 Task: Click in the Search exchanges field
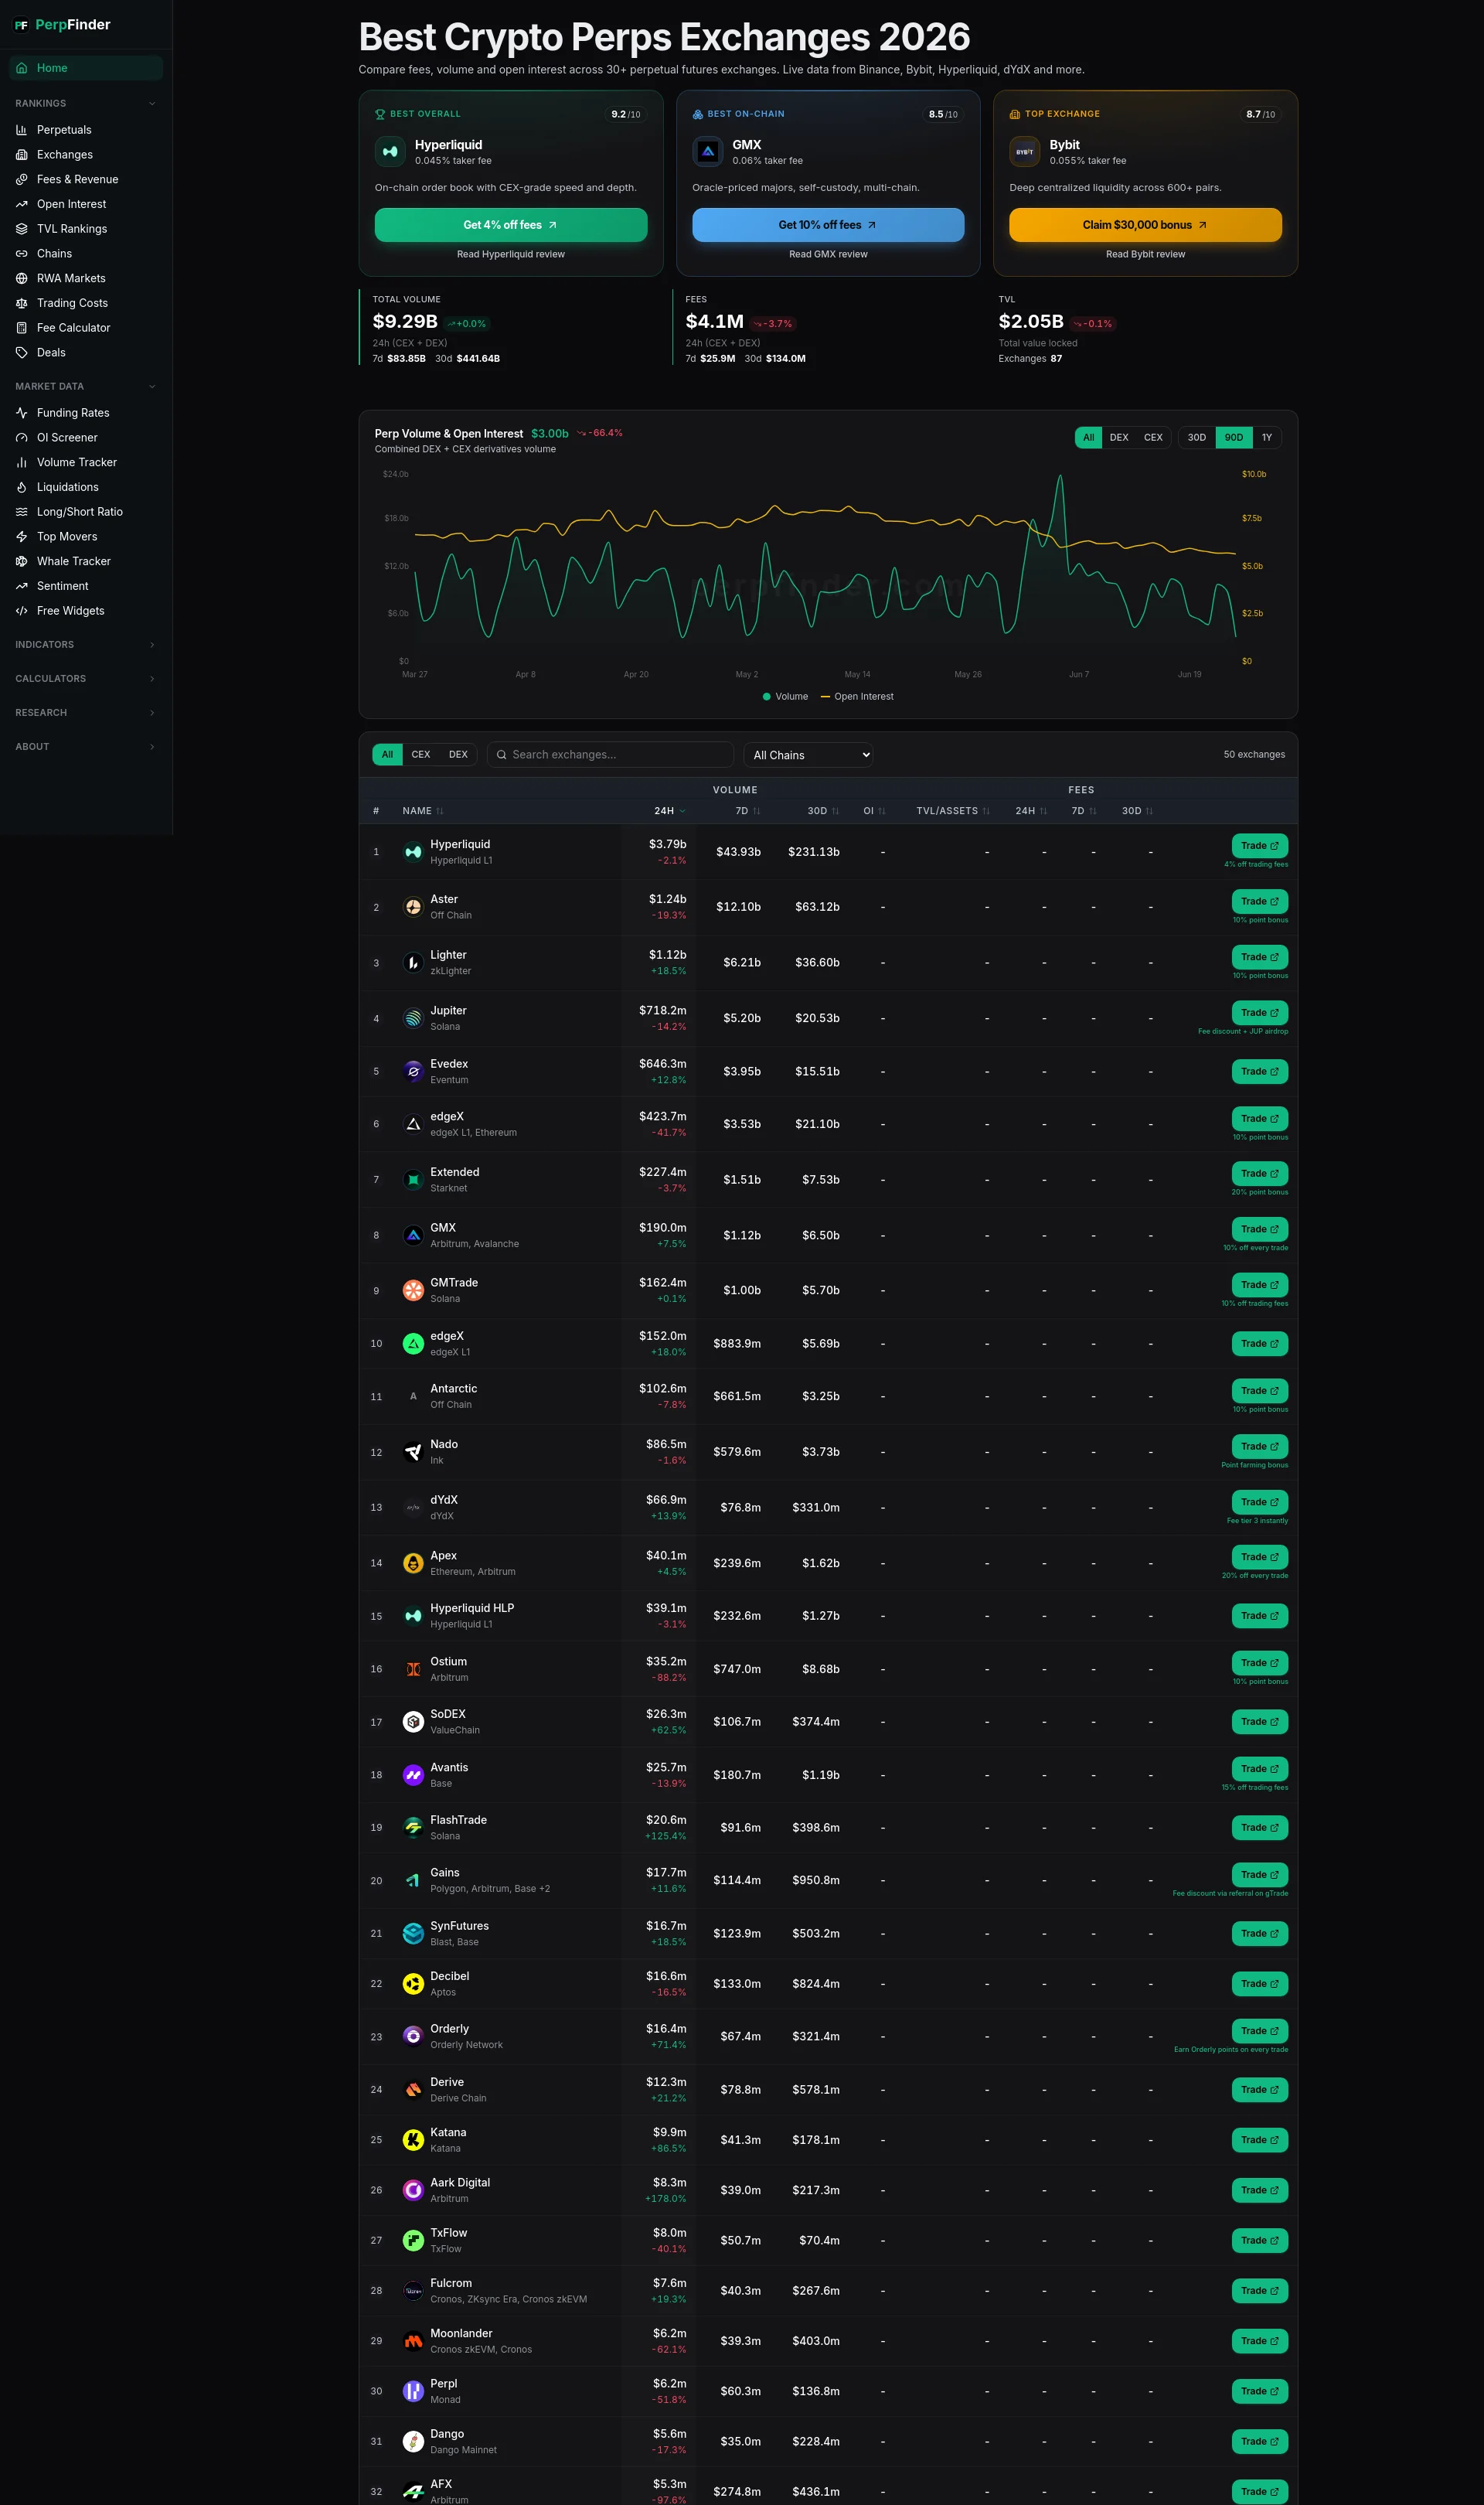point(610,755)
